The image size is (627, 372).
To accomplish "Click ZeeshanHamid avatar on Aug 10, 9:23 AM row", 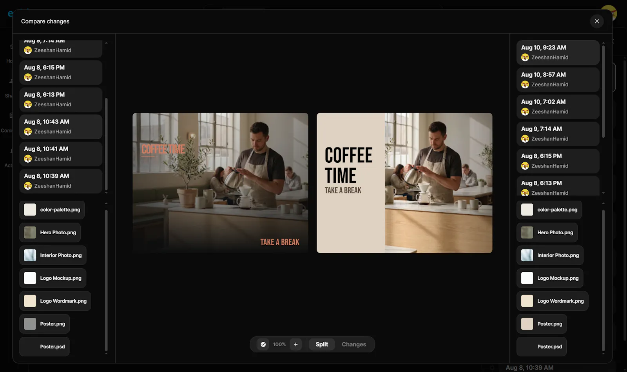I will click(525, 58).
